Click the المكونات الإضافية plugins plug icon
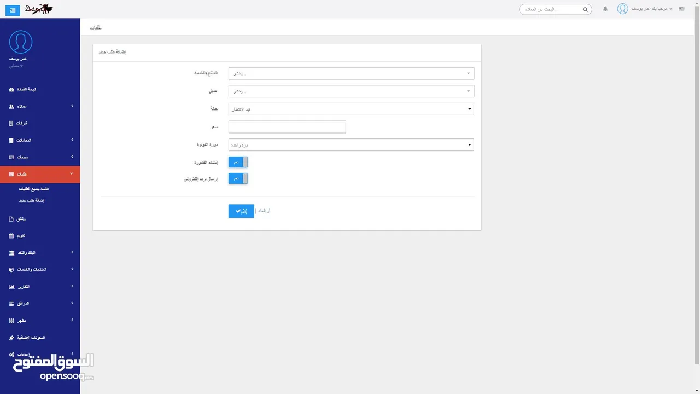The height and width of the screenshot is (394, 700). 11,338
